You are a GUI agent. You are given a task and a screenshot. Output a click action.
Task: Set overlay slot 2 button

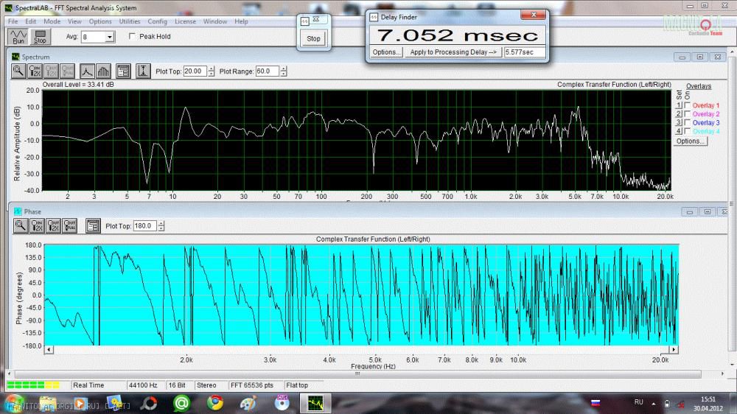tap(679, 113)
